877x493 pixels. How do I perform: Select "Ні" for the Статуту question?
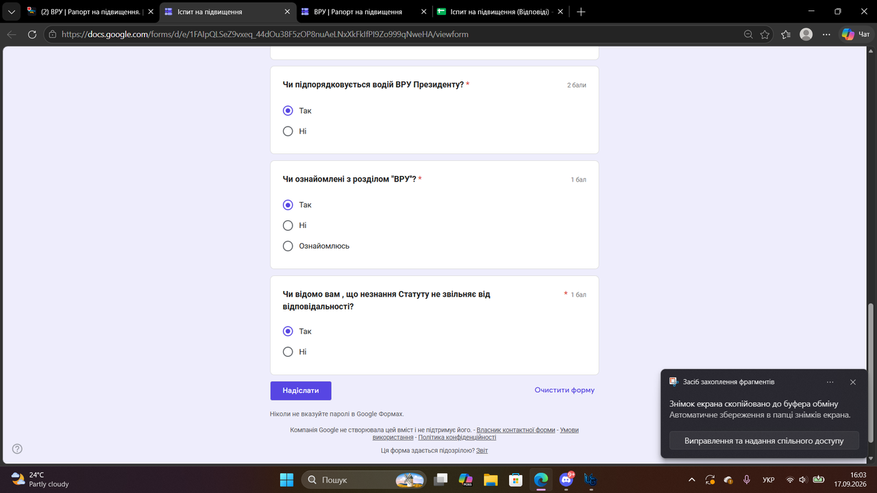point(288,352)
